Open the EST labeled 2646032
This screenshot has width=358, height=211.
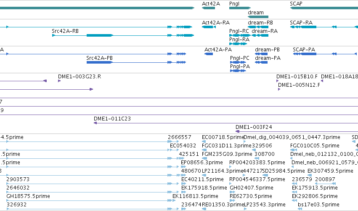[18, 188]
